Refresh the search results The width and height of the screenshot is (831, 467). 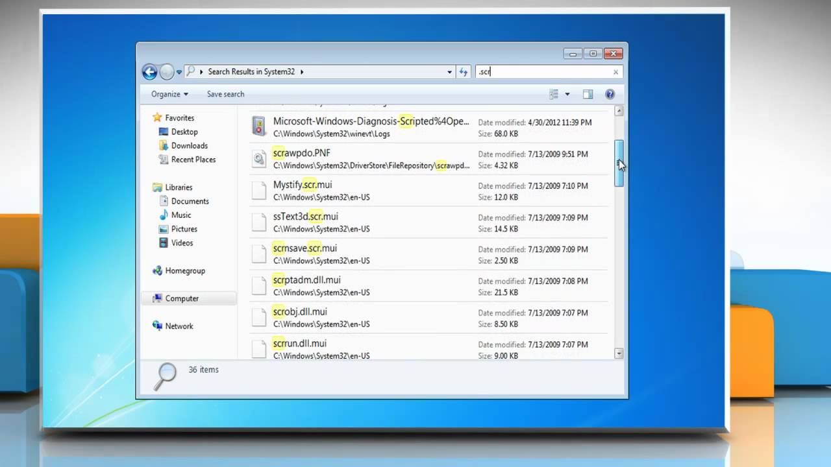(464, 72)
